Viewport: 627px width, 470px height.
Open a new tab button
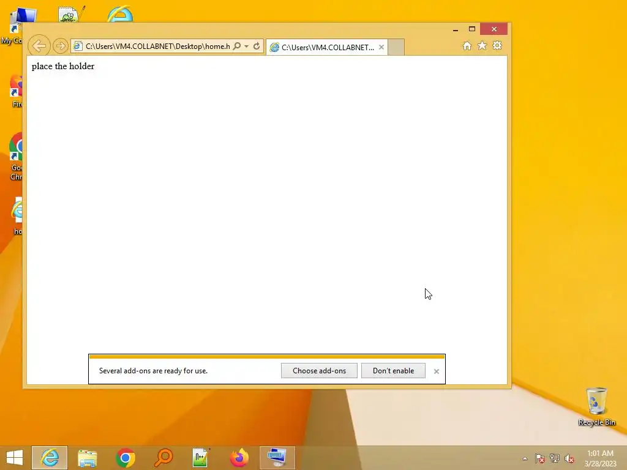tap(396, 47)
